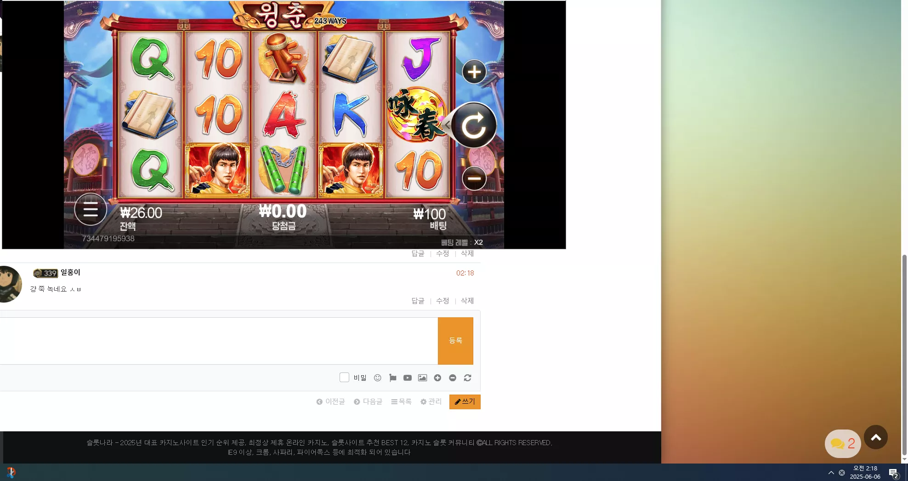The image size is (908, 481).
Task: Delete 일홍이's comment using 삭제
Action: (x=467, y=301)
